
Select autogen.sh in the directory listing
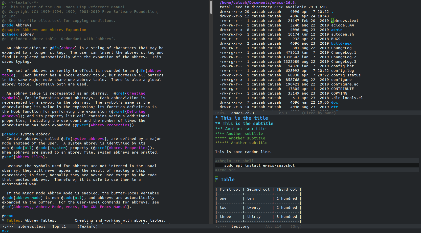point(342,34)
